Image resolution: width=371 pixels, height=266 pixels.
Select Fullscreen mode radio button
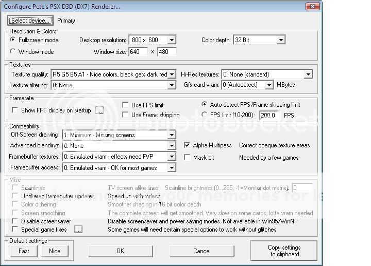click(13, 40)
